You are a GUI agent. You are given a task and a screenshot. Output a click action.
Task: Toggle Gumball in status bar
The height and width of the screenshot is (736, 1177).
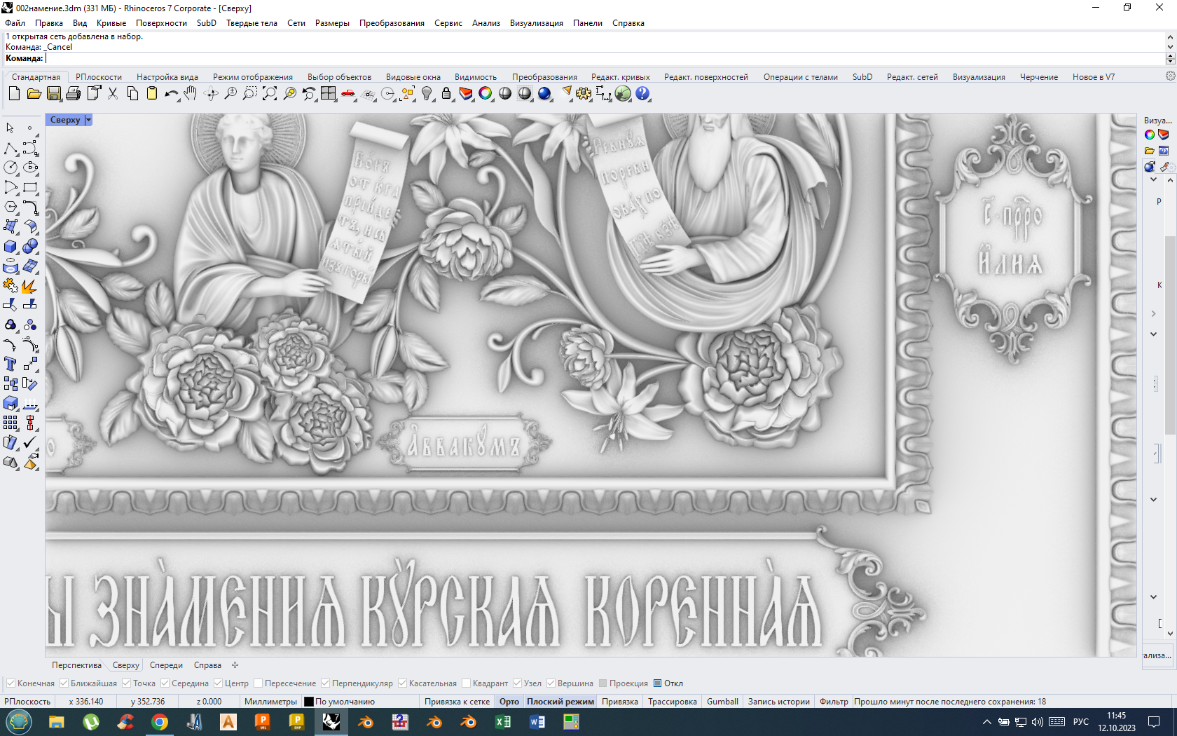pyautogui.click(x=722, y=702)
